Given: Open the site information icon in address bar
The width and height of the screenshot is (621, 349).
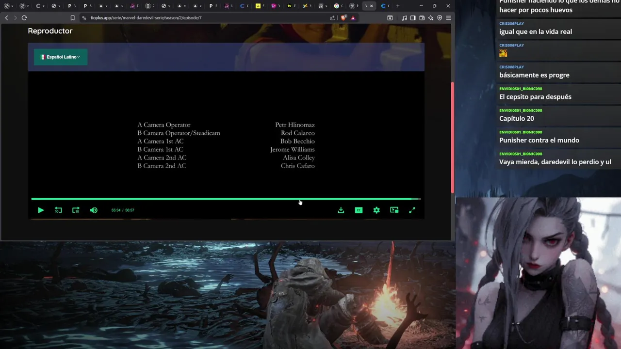Looking at the screenshot, I should pyautogui.click(x=84, y=18).
